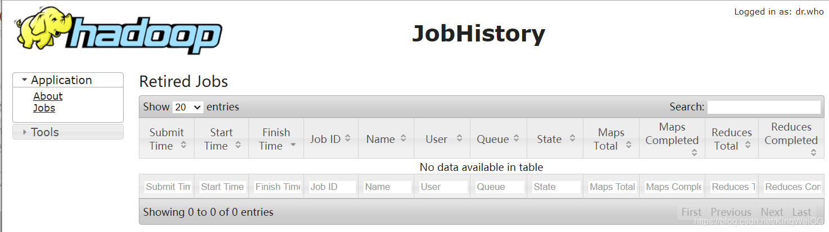The height and width of the screenshot is (232, 829).
Task: Sort by Submit Time column arrows
Action: 184,145
